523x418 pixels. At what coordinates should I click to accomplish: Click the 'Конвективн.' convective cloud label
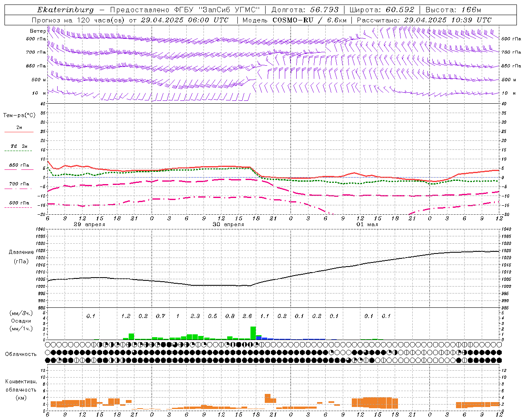tap(21, 382)
